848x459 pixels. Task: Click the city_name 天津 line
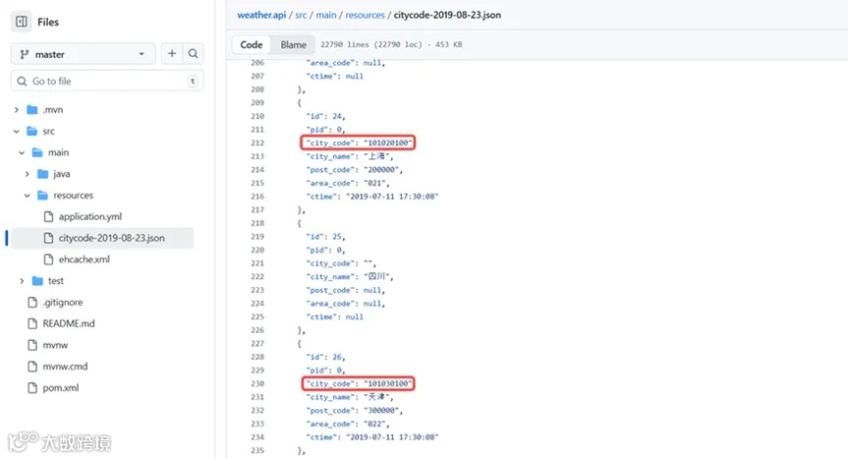click(350, 397)
